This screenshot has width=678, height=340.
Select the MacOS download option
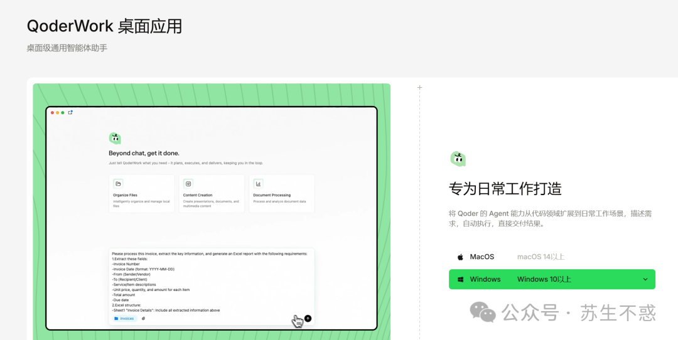point(552,257)
